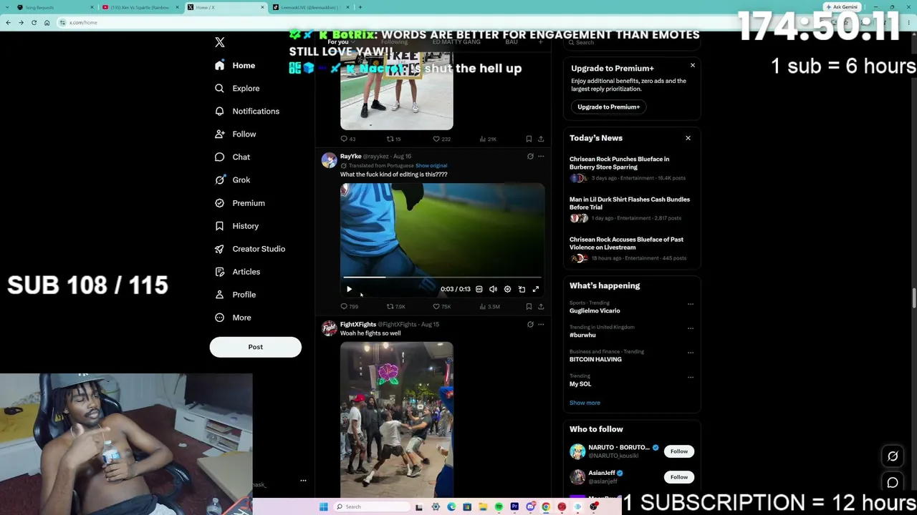Open options for #burwhu trend

(691, 328)
